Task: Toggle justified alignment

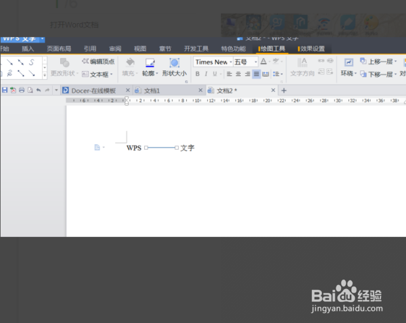Action: tap(256, 74)
